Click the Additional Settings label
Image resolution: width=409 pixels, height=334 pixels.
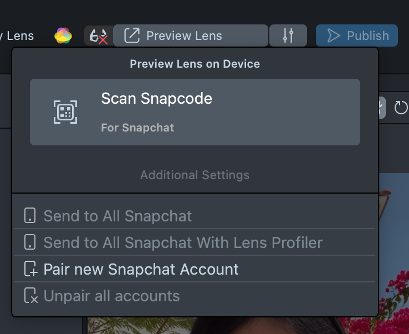click(195, 175)
